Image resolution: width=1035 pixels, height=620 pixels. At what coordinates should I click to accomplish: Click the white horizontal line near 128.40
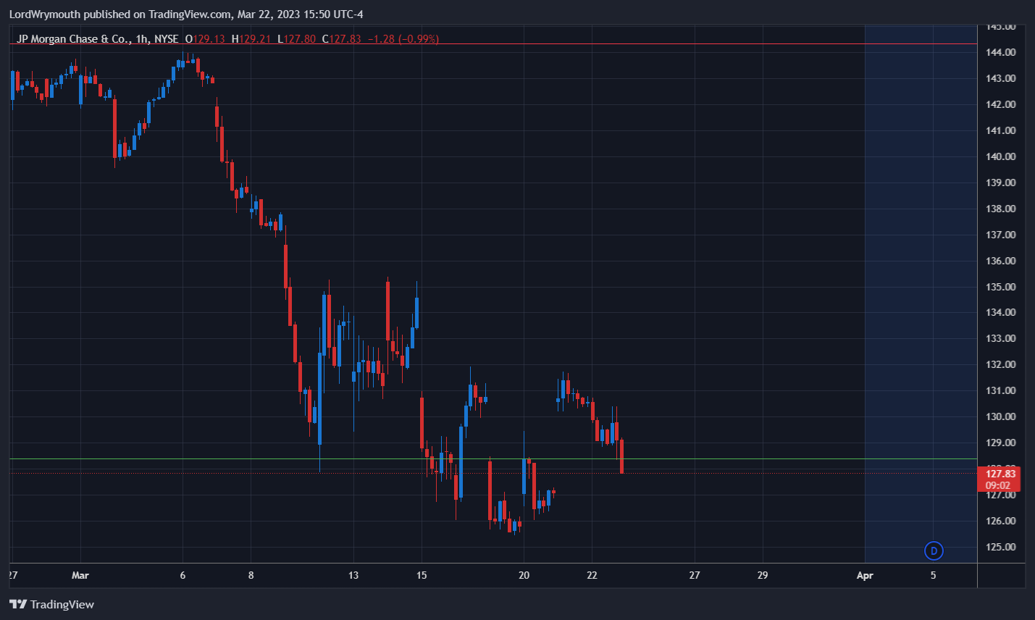[x=493, y=459]
